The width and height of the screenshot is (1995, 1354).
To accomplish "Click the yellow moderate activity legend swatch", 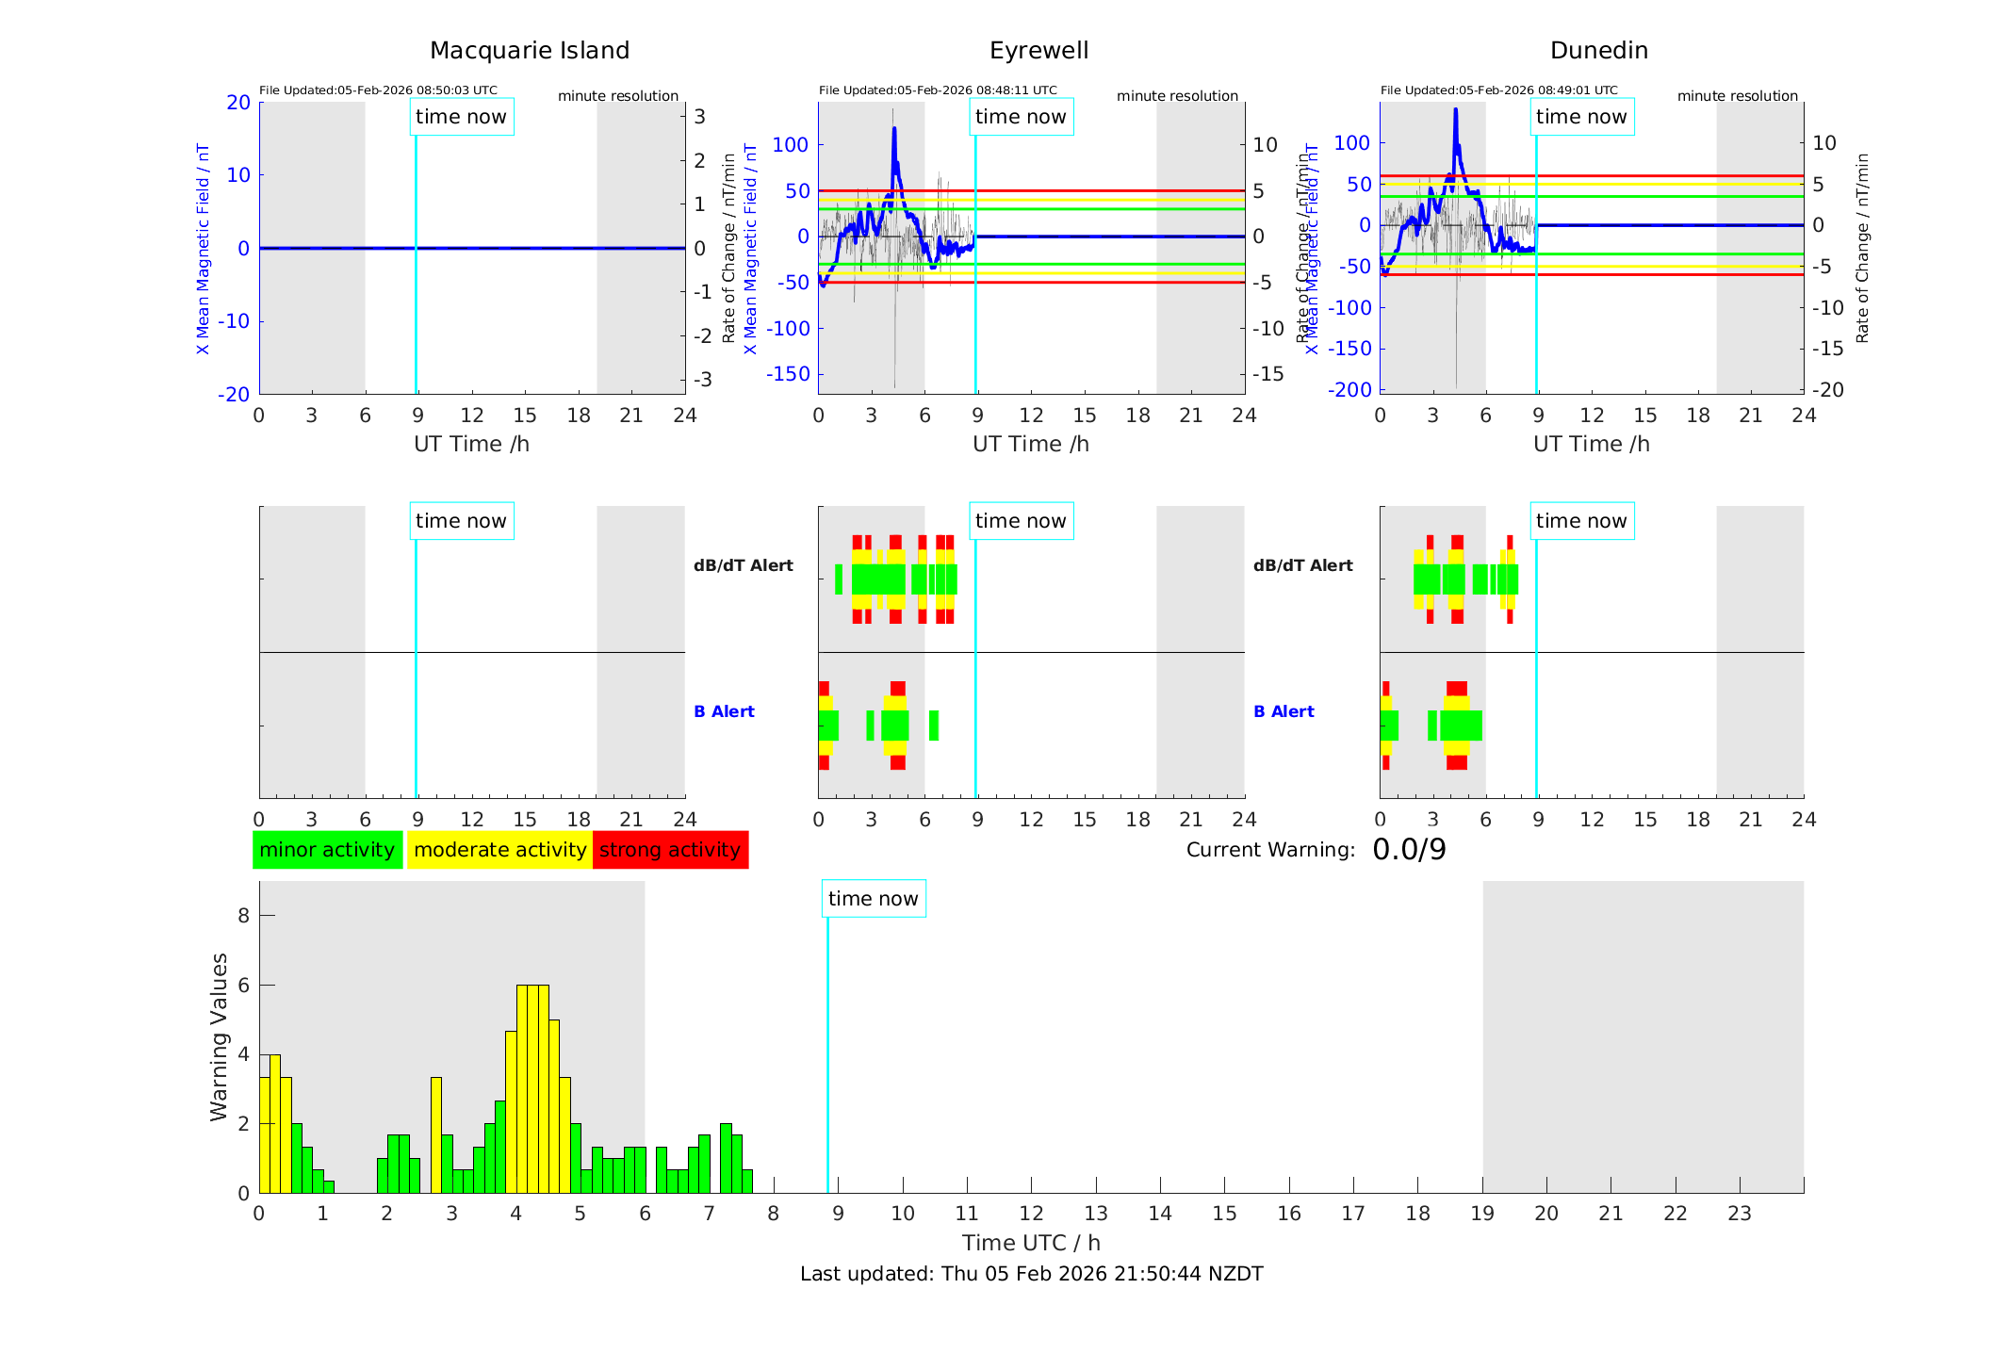I will [499, 850].
